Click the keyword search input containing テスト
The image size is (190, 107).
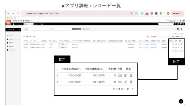[61, 29]
